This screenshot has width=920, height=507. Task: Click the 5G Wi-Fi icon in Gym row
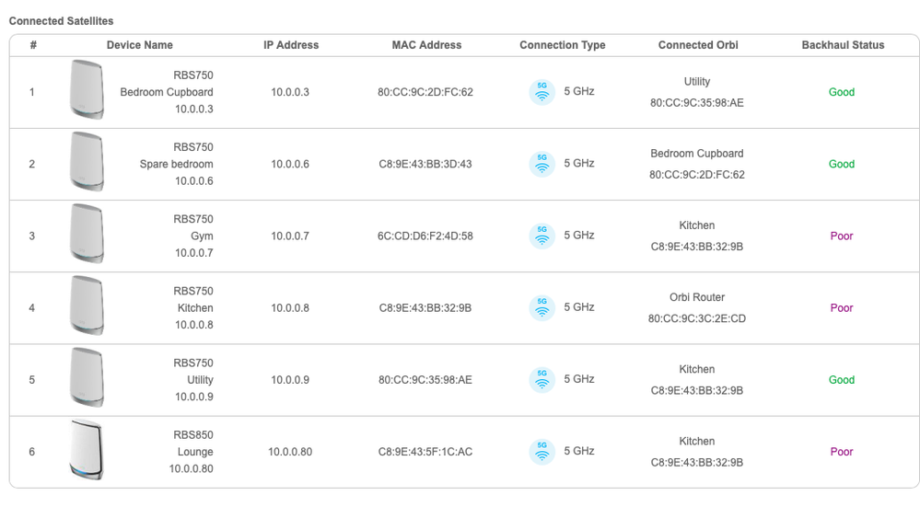coord(542,236)
